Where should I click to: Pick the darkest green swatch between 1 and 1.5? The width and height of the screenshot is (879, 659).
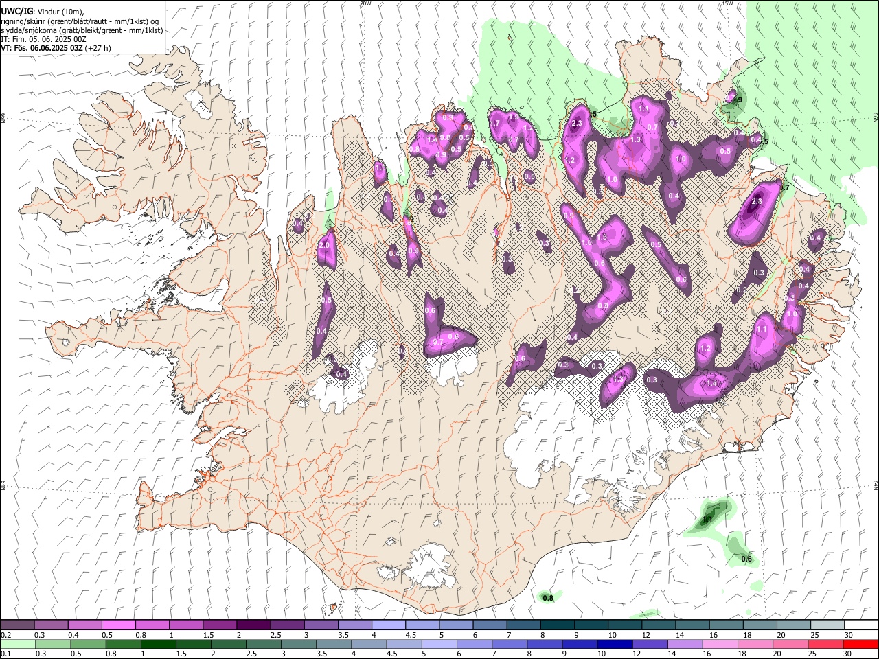click(158, 645)
